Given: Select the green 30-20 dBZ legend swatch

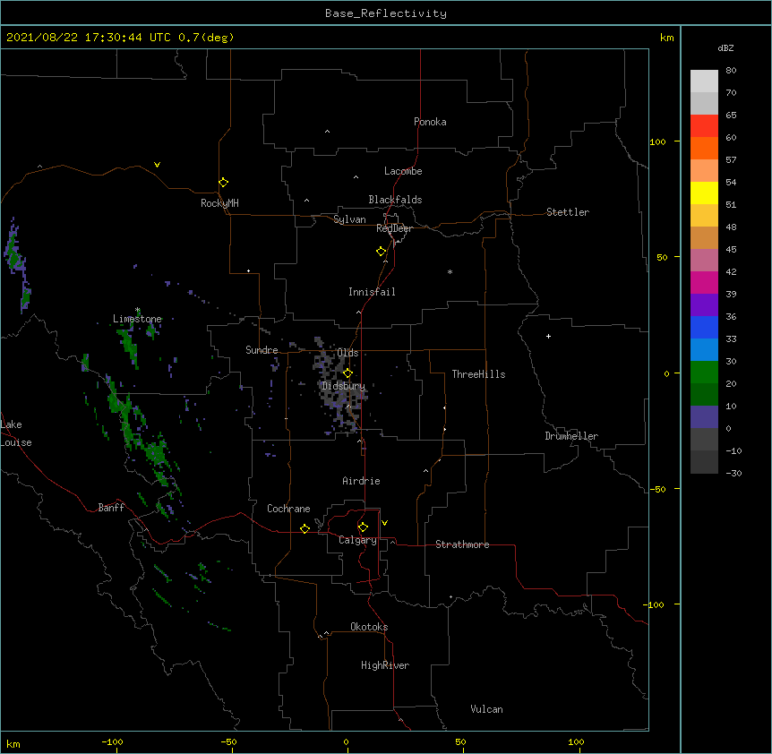Looking at the screenshot, I should tap(704, 373).
